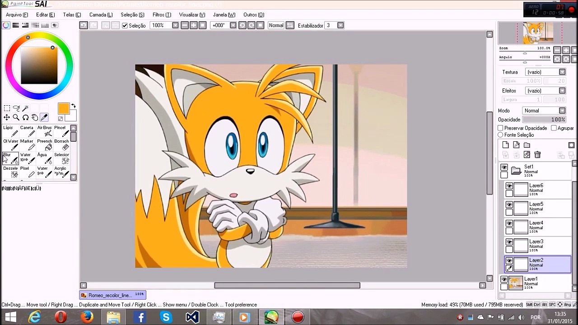578x325 pixels.
Task: Select the Caneta pen tool
Action: point(28,131)
